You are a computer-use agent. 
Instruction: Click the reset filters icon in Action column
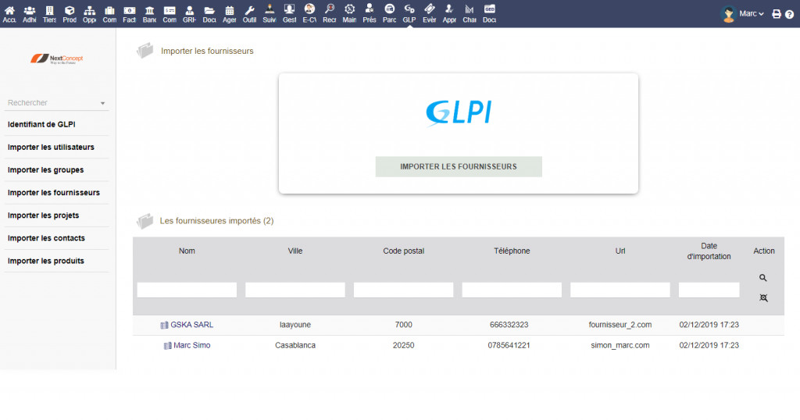point(763,297)
